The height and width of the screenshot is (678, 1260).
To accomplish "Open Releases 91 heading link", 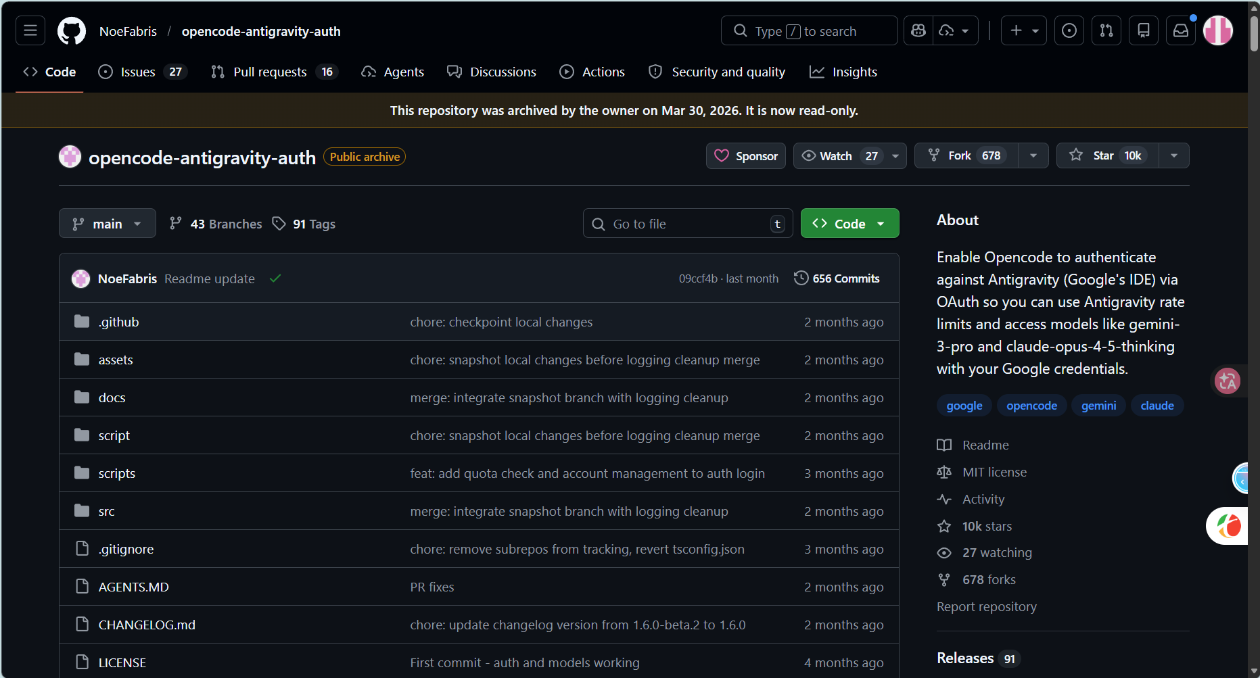I will click(x=977, y=658).
